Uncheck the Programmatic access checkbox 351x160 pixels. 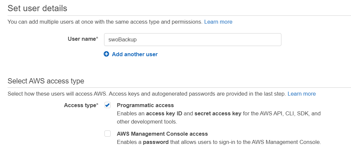point(107,105)
